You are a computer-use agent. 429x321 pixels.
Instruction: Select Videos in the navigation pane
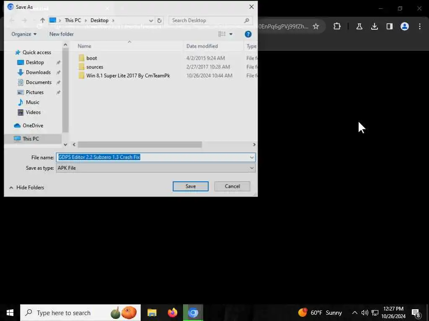[33, 112]
